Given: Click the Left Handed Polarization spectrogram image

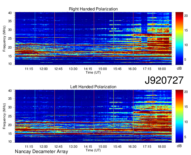Looking at the screenshot, I should [93, 116].
